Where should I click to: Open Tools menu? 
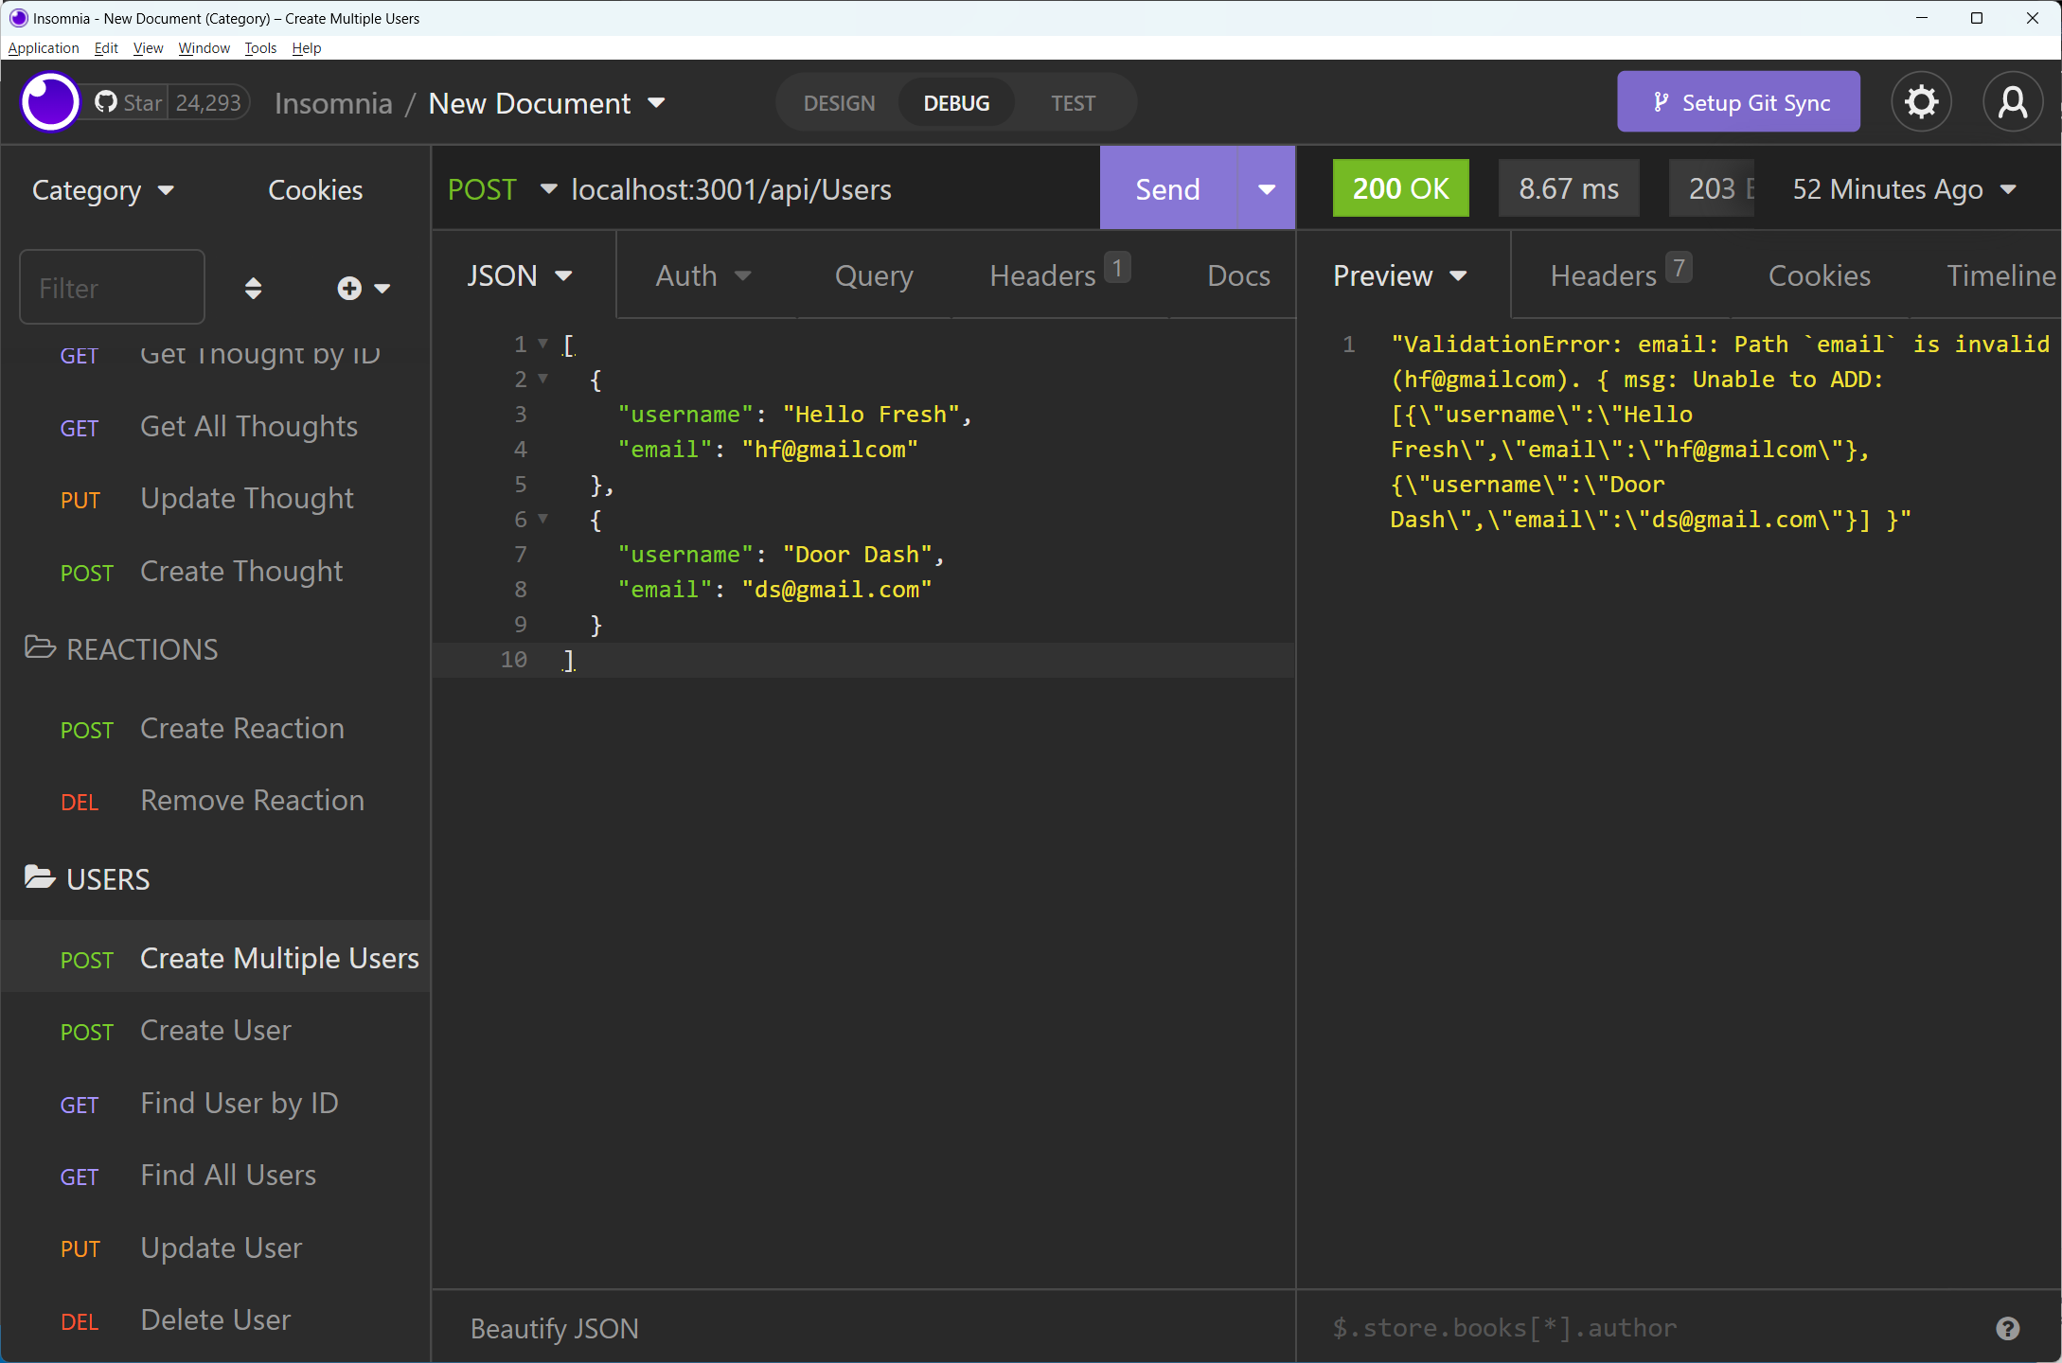[x=260, y=48]
